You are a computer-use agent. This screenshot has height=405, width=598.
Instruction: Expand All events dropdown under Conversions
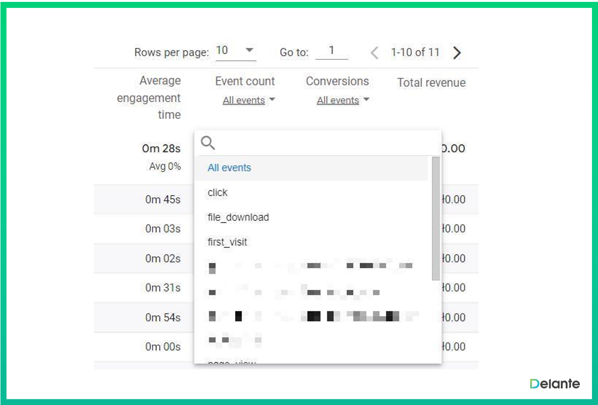pos(342,100)
